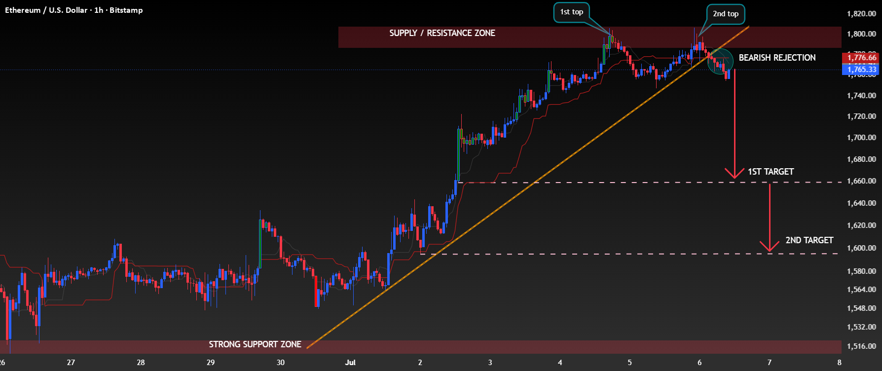Click date 6 on the time axis

699,363
